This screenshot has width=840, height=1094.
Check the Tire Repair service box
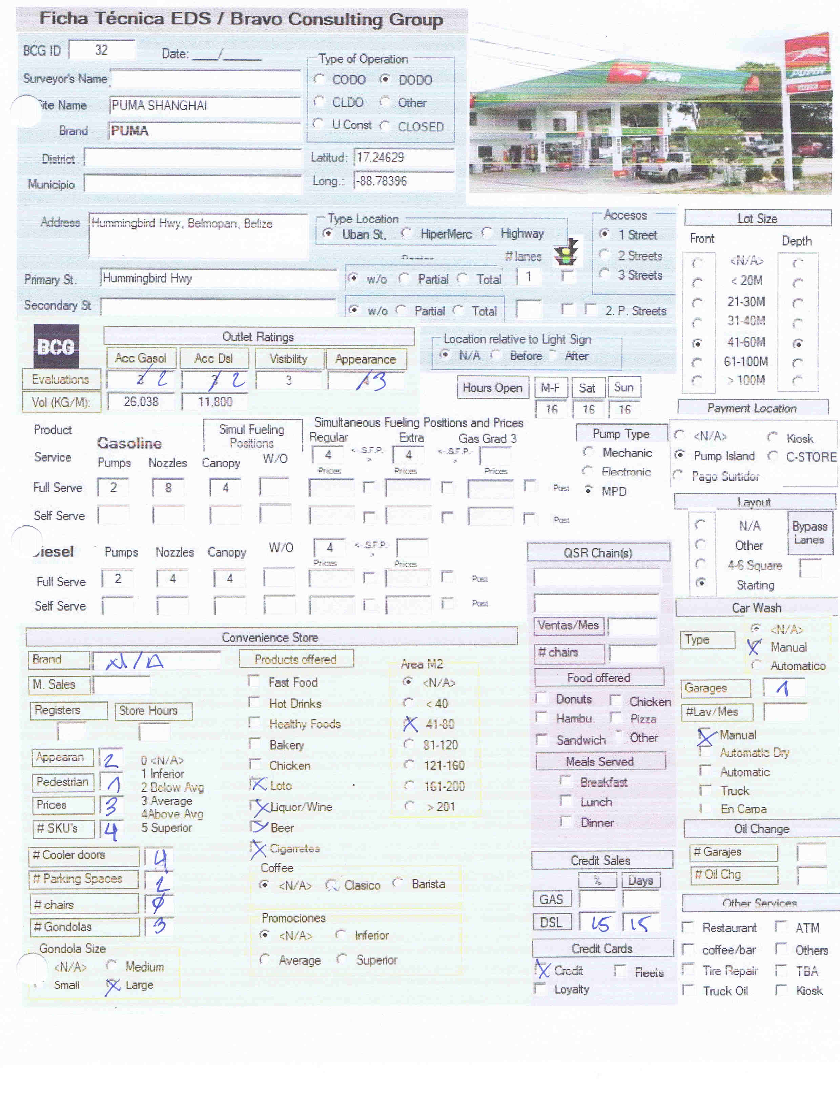[688, 970]
